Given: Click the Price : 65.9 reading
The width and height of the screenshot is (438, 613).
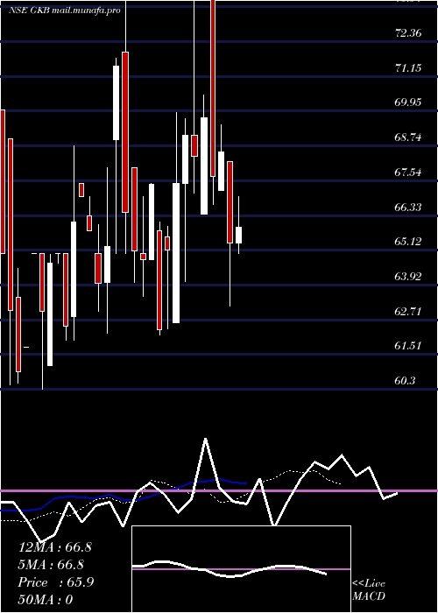Looking at the screenshot, I should click(x=56, y=582).
